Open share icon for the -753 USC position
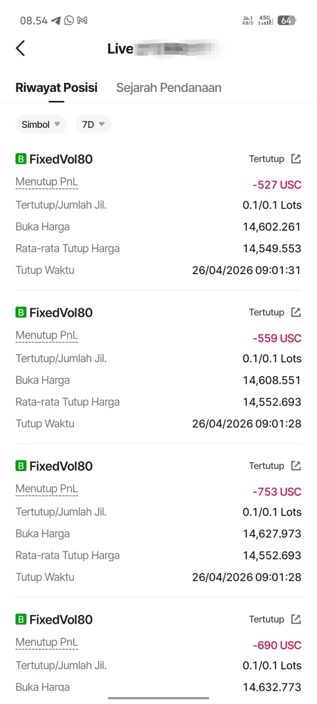The height and width of the screenshot is (704, 317). (x=296, y=466)
